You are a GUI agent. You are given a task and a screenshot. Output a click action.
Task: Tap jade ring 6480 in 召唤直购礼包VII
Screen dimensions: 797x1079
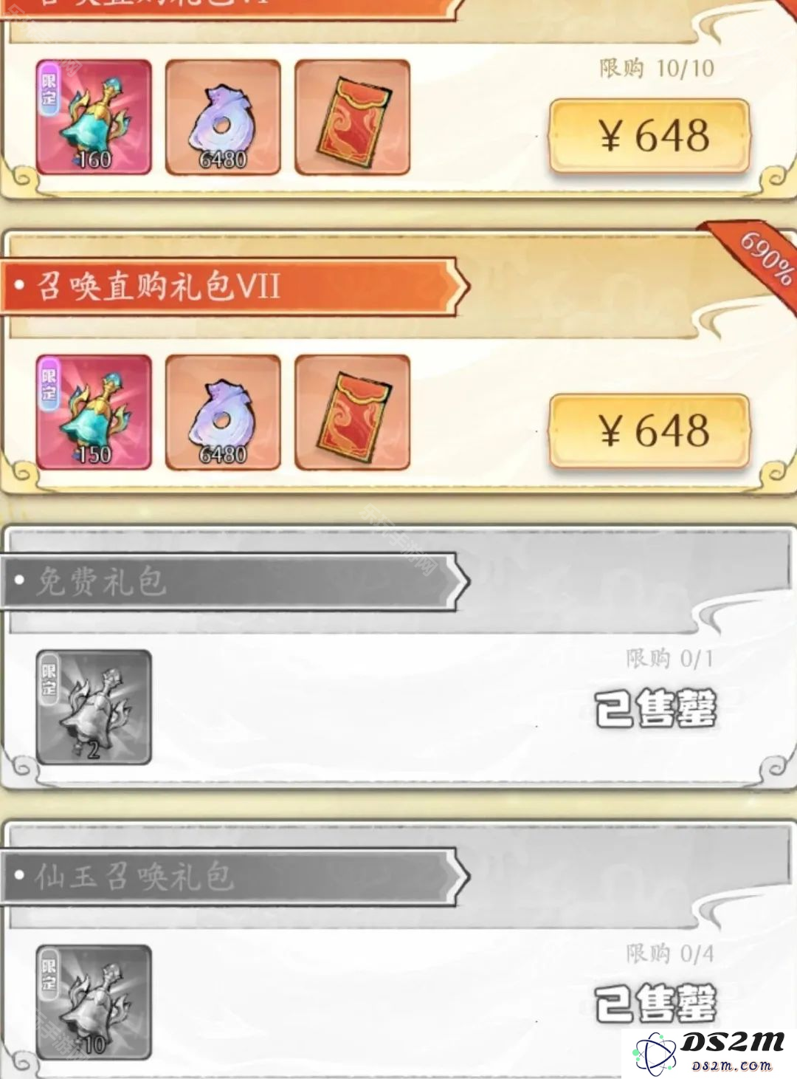(223, 412)
